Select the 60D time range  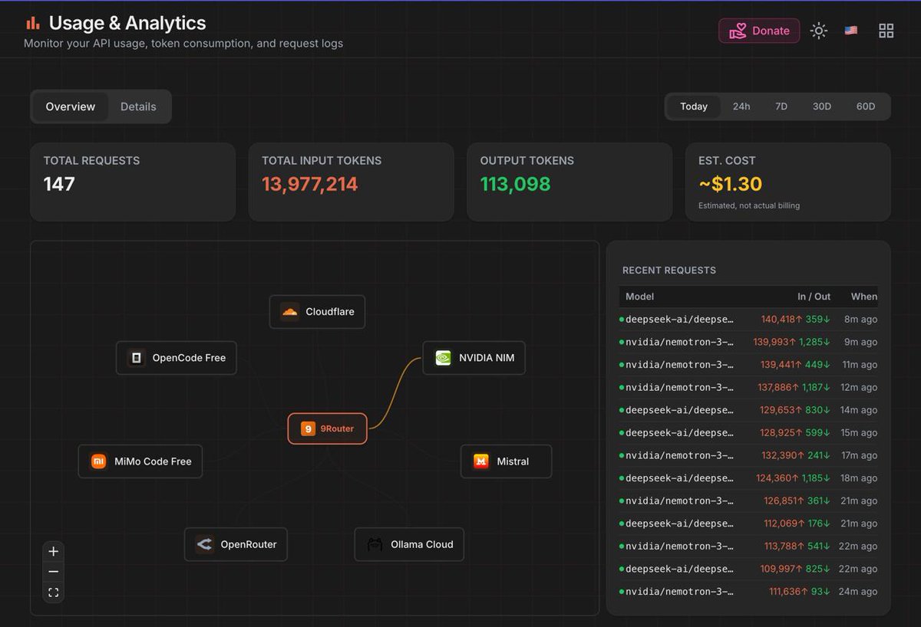[866, 107]
